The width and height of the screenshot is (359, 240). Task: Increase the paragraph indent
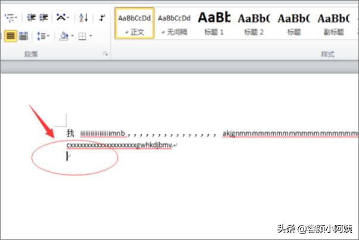[43, 18]
